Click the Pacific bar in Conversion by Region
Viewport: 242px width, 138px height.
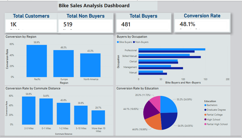coord(37,61)
